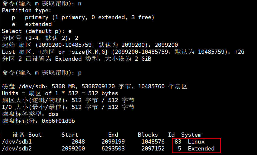Click the "2 GiB" size text
This screenshot has width=257, height=155.
click(x=143, y=59)
